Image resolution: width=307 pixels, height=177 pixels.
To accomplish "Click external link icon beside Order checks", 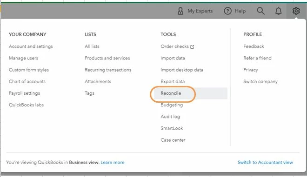I will point(192,47).
